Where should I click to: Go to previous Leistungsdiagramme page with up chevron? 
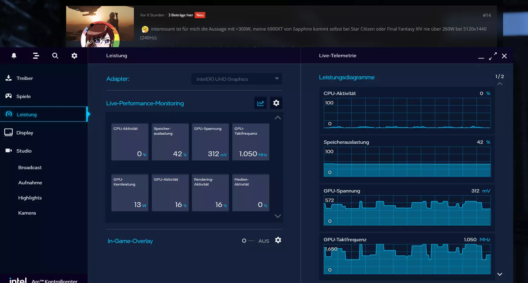(500, 84)
